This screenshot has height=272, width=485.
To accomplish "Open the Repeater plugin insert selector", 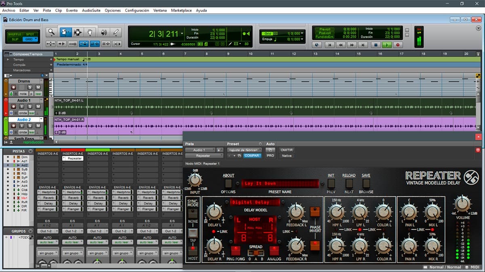I will pos(203,156).
